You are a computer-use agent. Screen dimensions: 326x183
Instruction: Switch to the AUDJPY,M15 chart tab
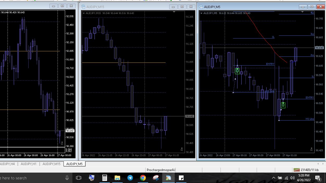point(51,164)
